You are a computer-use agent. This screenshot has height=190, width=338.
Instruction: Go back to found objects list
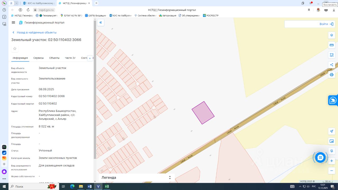(x=34, y=32)
